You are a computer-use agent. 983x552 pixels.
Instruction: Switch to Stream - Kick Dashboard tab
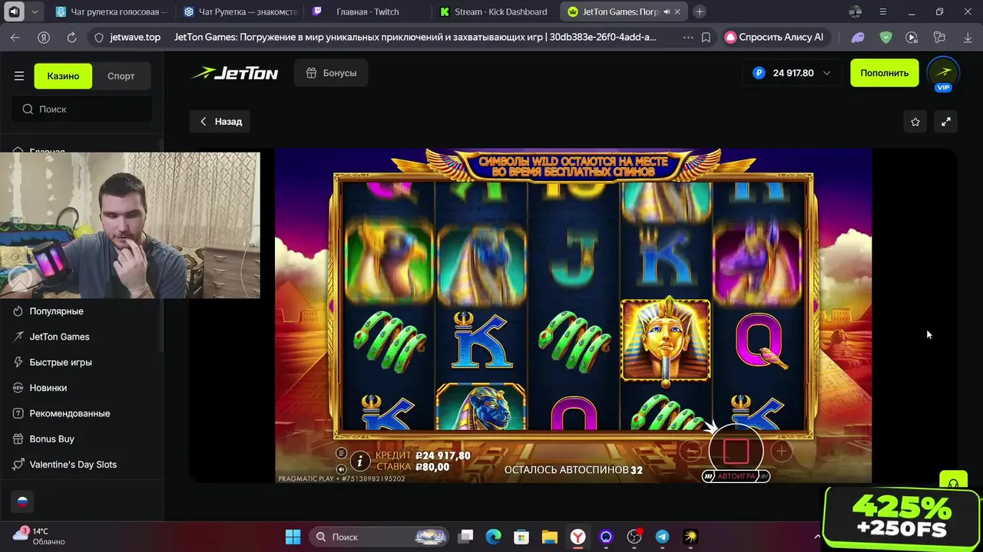click(x=496, y=11)
